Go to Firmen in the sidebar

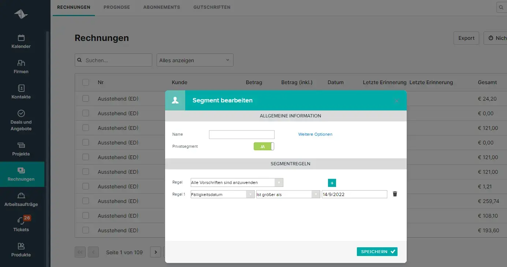click(21, 67)
